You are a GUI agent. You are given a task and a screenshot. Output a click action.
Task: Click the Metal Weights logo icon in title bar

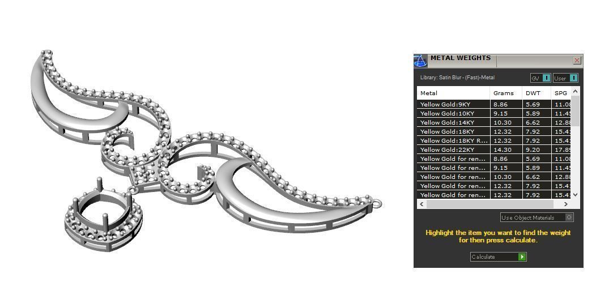coord(420,61)
